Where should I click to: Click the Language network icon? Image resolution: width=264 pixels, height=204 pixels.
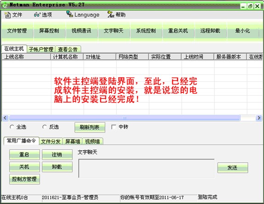tap(69, 14)
